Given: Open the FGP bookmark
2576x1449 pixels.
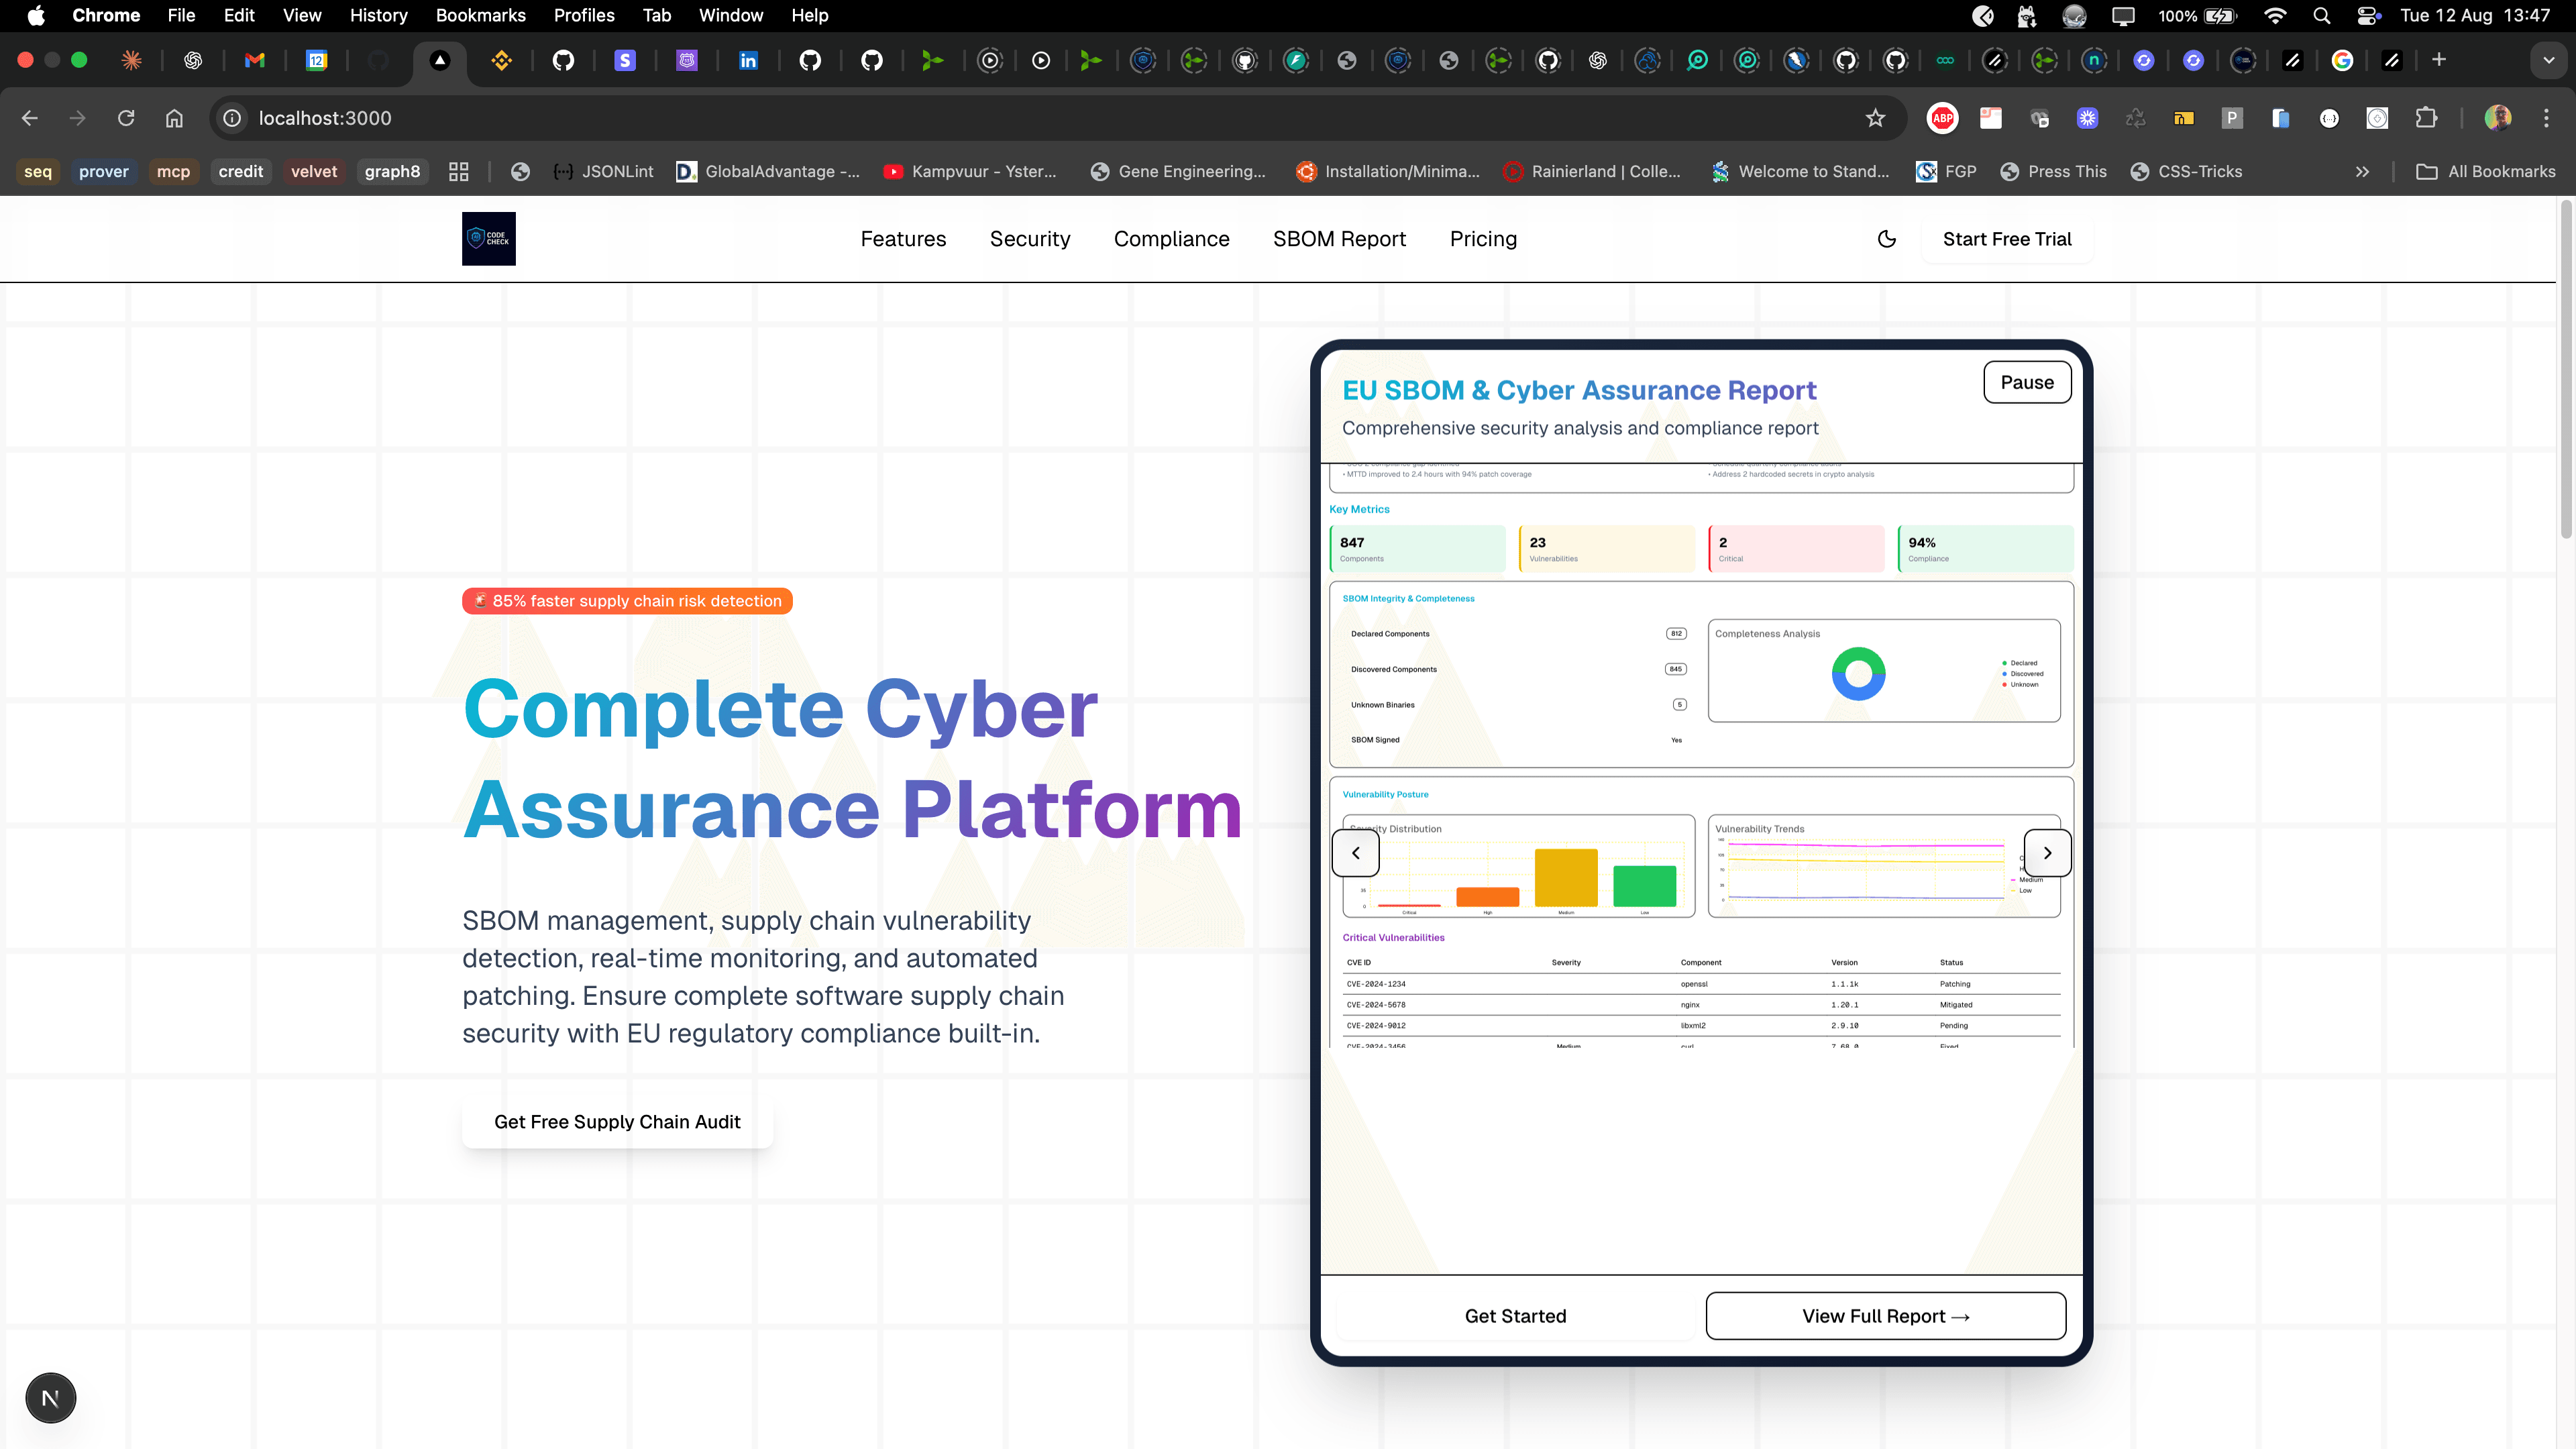Looking at the screenshot, I should [1946, 171].
